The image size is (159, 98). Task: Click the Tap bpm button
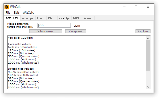143,31
